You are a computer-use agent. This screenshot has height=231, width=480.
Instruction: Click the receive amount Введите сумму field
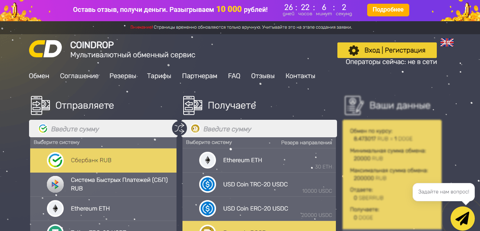261,128
